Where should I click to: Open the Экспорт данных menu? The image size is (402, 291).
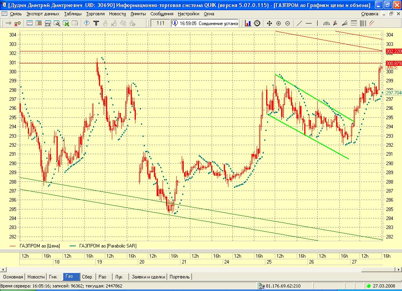coord(43,14)
